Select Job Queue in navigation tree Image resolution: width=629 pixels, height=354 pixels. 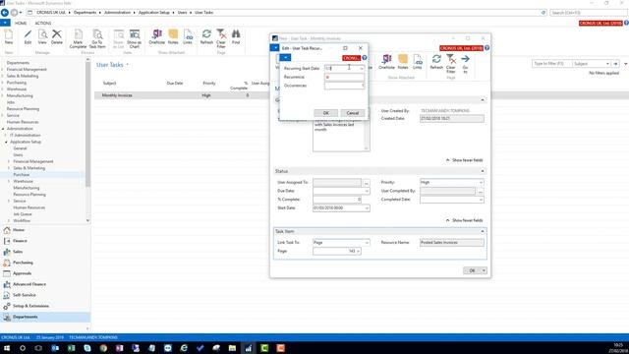[x=23, y=214]
